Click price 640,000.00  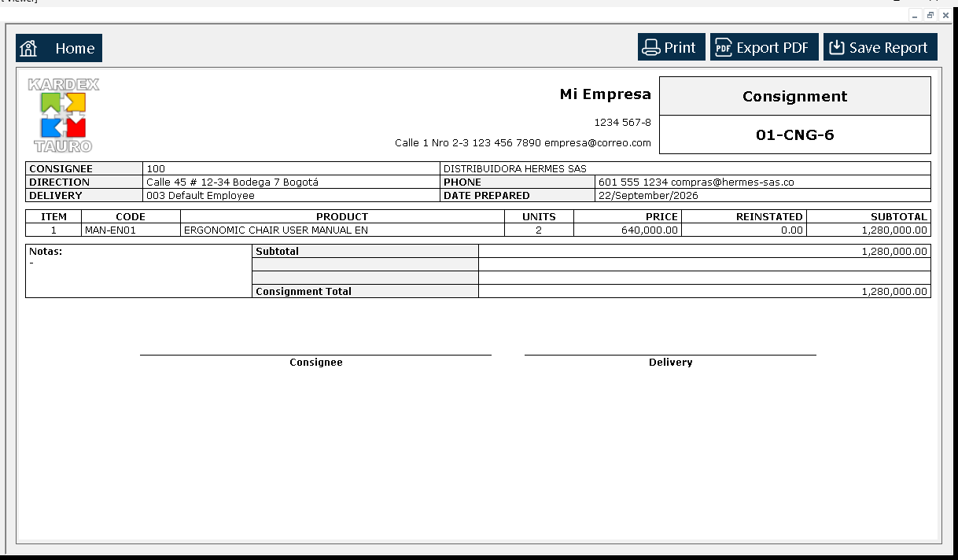point(650,230)
